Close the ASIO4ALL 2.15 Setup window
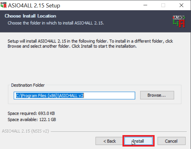This screenshot has width=191, height=149. click(x=181, y=5)
